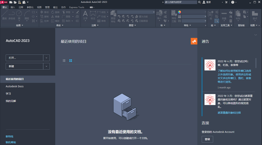The width and height of the screenshot is (262, 145).
Task: Expand the Modify (修改) panel
Action: coord(60,25)
